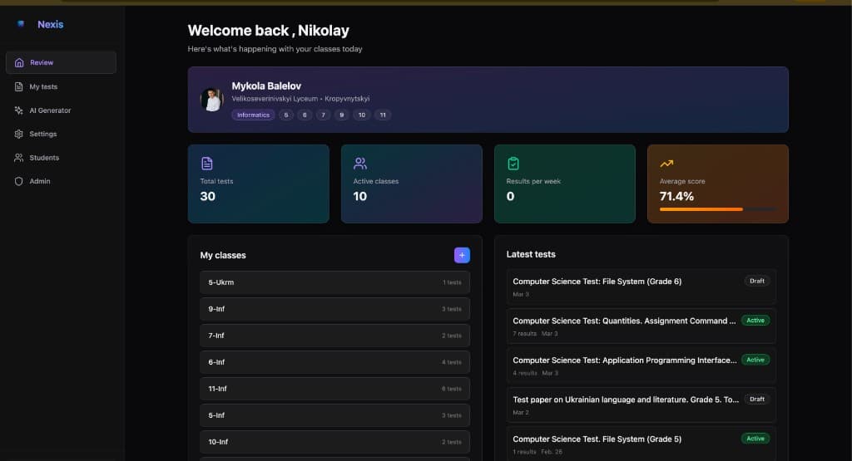Click the sparkle icon beside AI Generator

[18, 110]
